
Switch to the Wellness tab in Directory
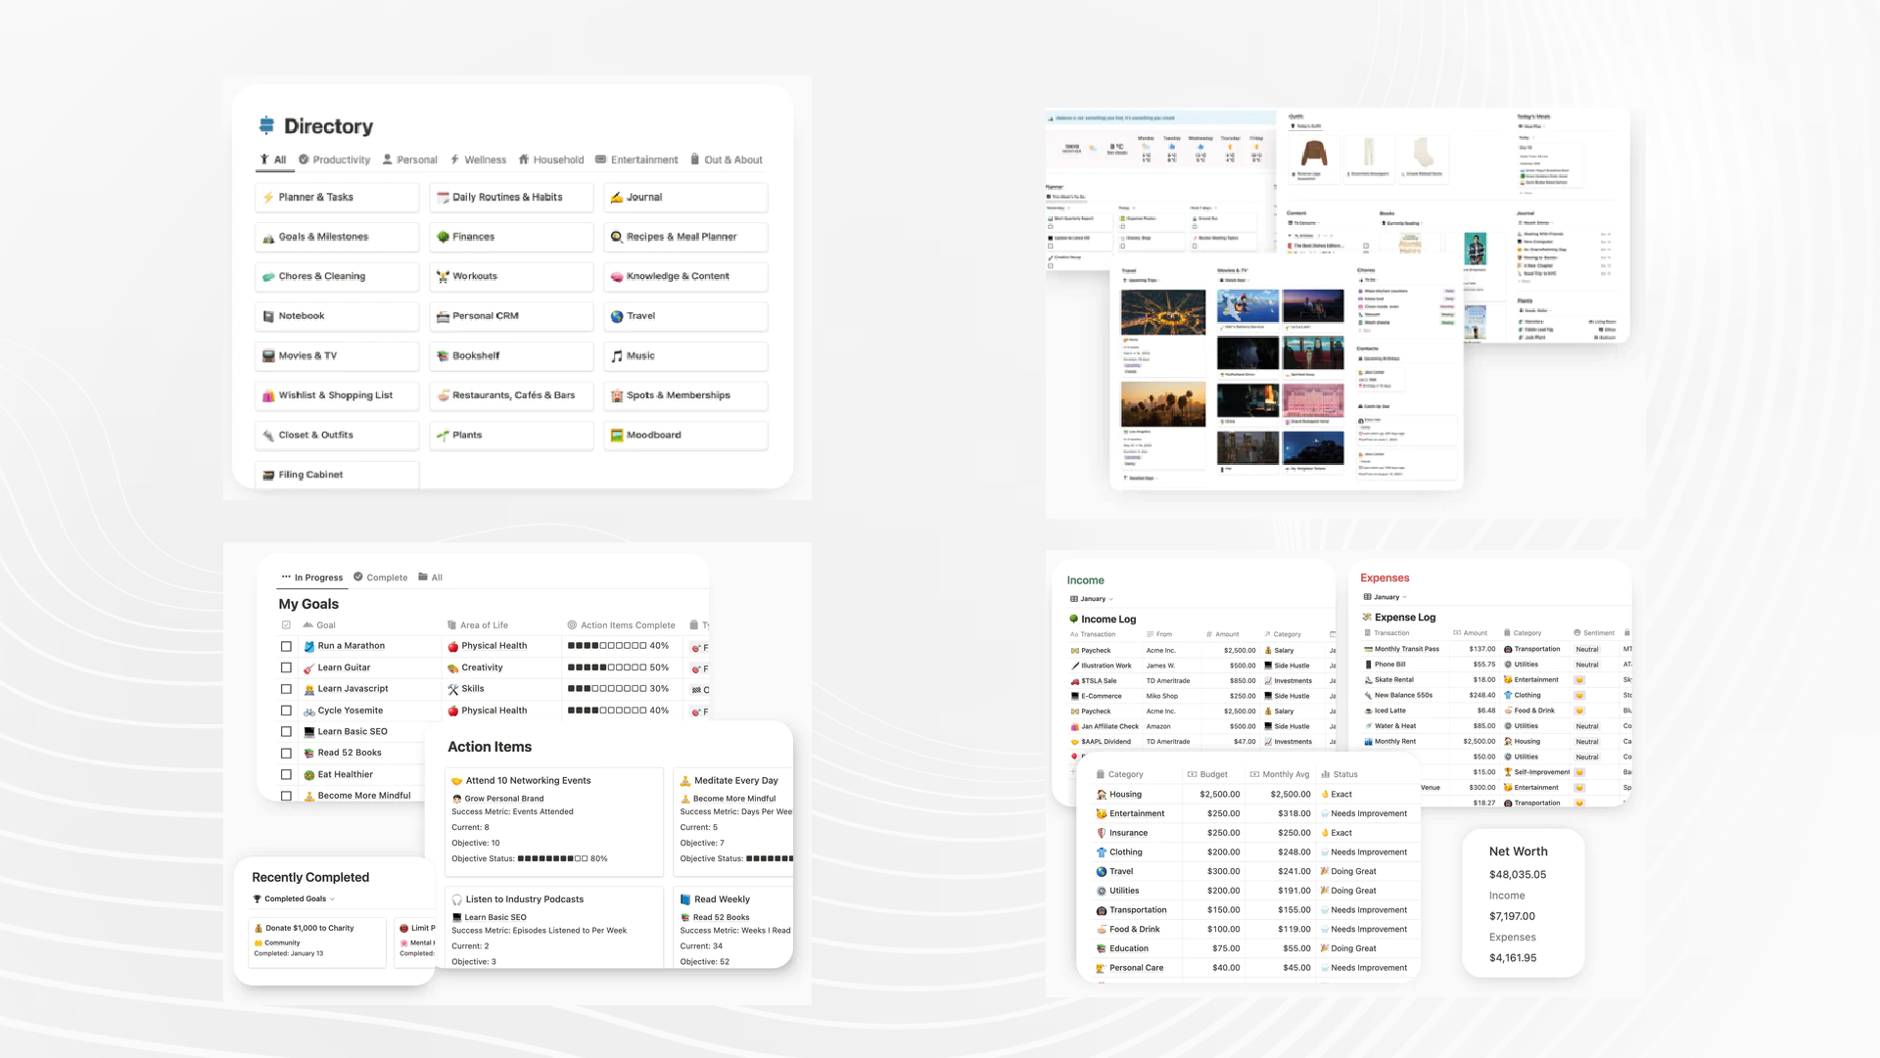(x=478, y=160)
